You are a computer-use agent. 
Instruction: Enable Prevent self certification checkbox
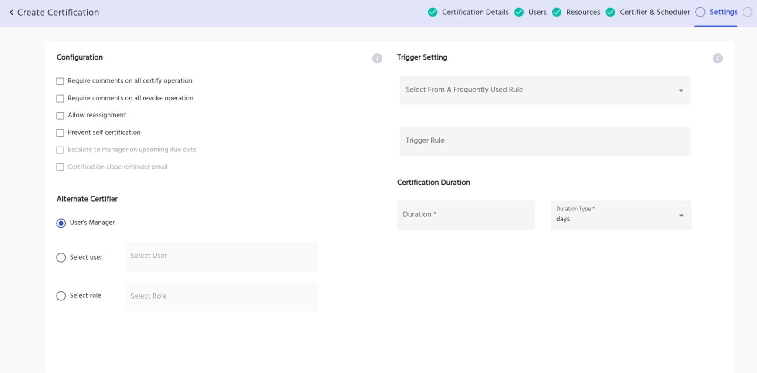(60, 133)
